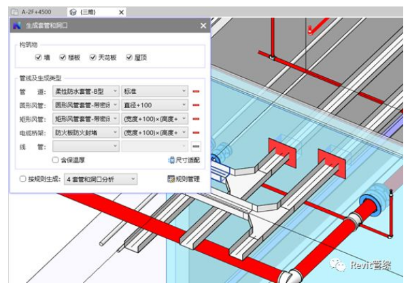Remove the 圆形风管 row with its red minus

pyautogui.click(x=196, y=105)
